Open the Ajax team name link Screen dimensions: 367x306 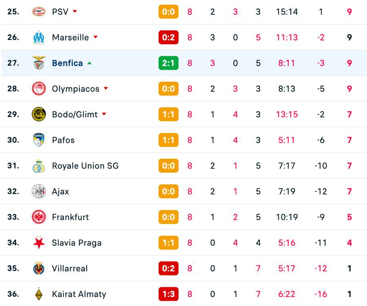click(60, 191)
